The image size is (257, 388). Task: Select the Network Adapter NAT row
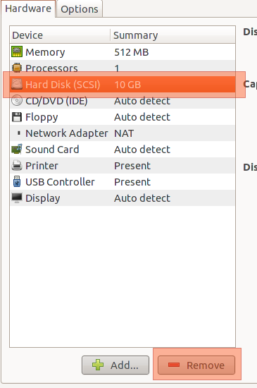(x=123, y=133)
